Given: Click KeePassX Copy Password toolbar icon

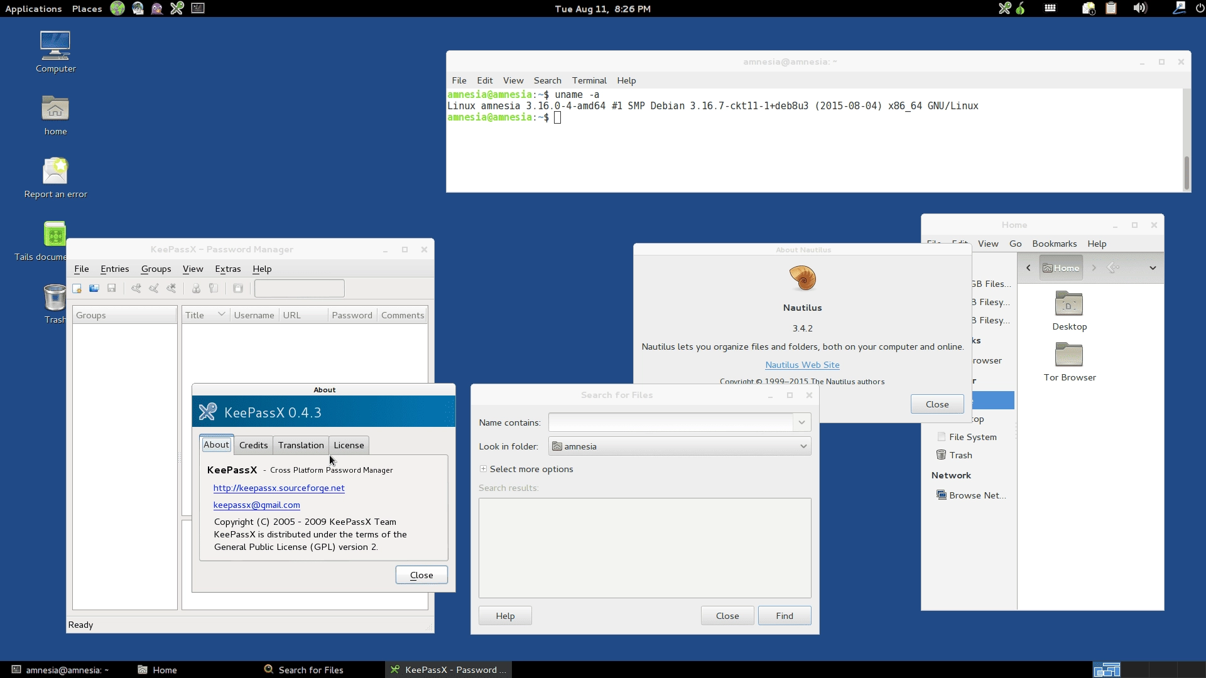Looking at the screenshot, I should tap(214, 288).
